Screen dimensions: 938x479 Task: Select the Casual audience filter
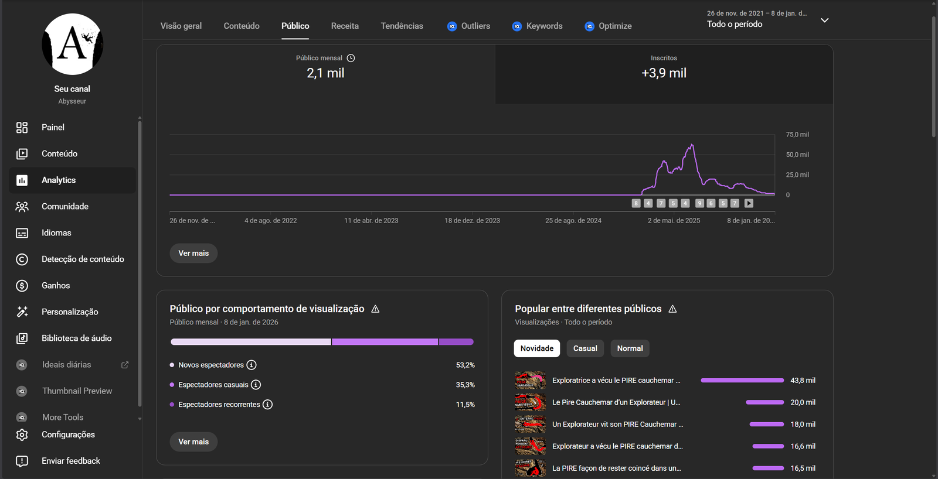[x=585, y=348]
